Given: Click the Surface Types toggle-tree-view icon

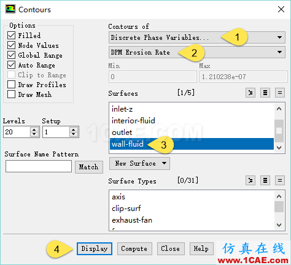Looking at the screenshot, I should point(250,180).
